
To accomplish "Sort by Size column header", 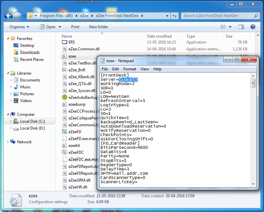I will 229,36.
